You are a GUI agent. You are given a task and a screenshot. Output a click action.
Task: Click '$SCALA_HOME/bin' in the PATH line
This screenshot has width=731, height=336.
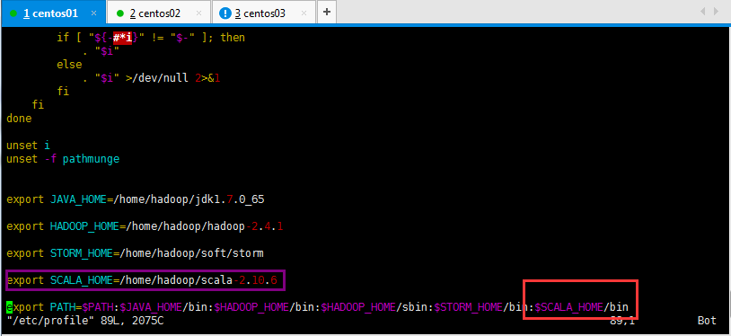[581, 307]
